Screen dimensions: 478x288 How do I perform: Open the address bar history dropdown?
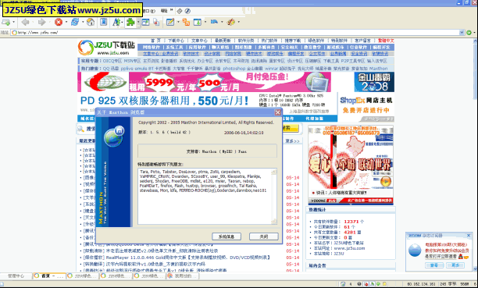pos(462,32)
